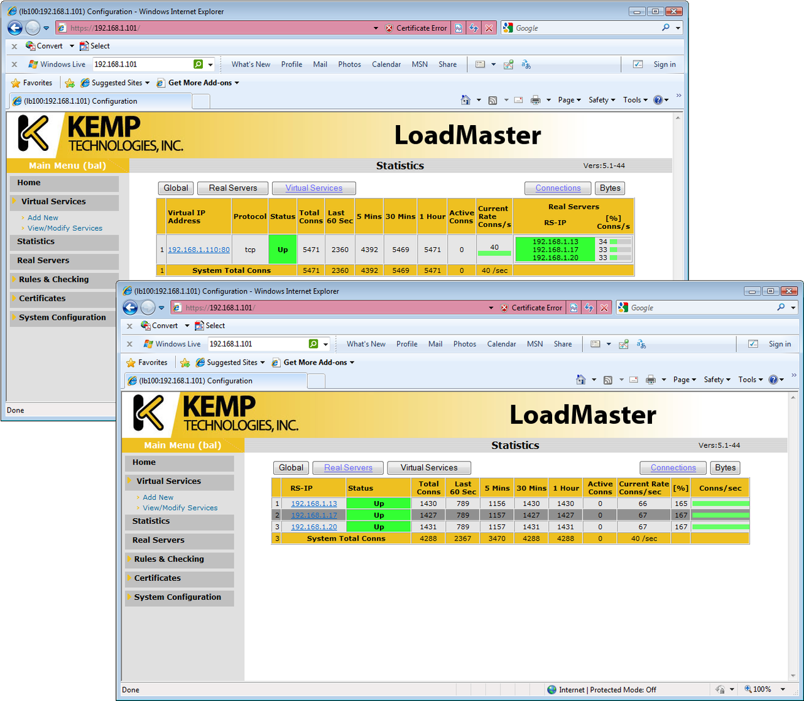Click Certificate Error shield in front window
Viewport: 804px width, 701px height.
coord(504,307)
